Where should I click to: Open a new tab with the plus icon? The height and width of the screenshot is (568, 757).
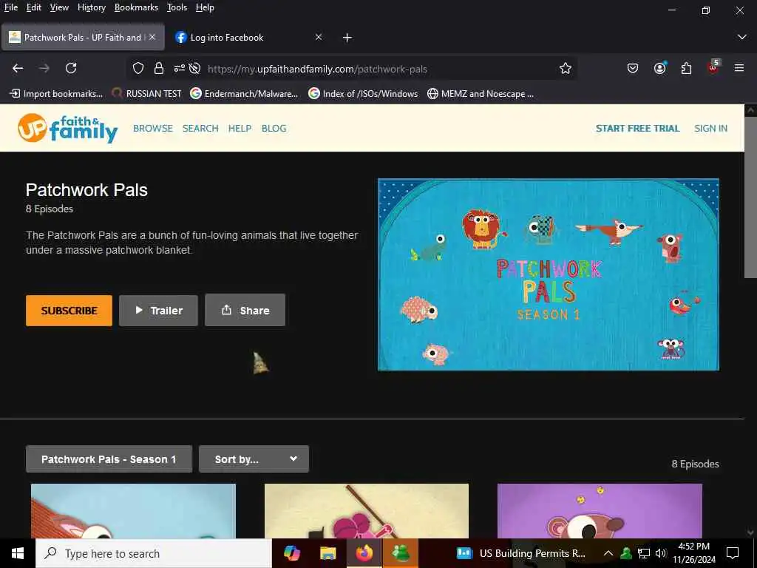[347, 38]
